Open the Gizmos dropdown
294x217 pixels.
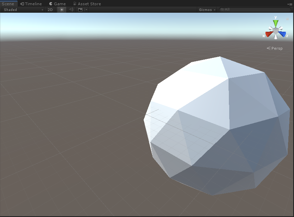pyautogui.click(x=207, y=10)
